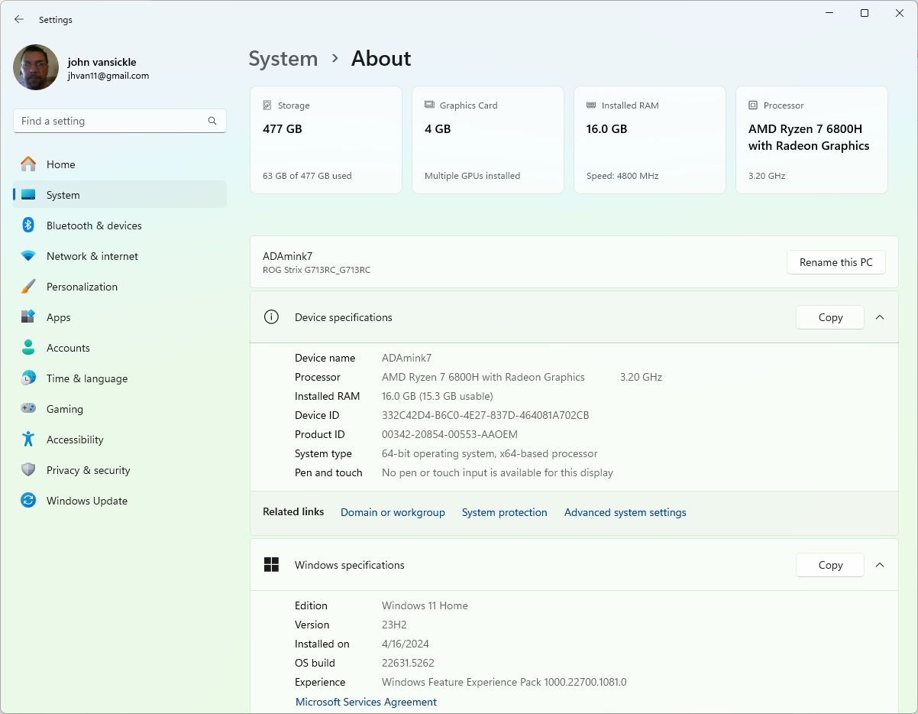Click System in the breadcrumb heading
The width and height of the screenshot is (918, 714).
283,59
